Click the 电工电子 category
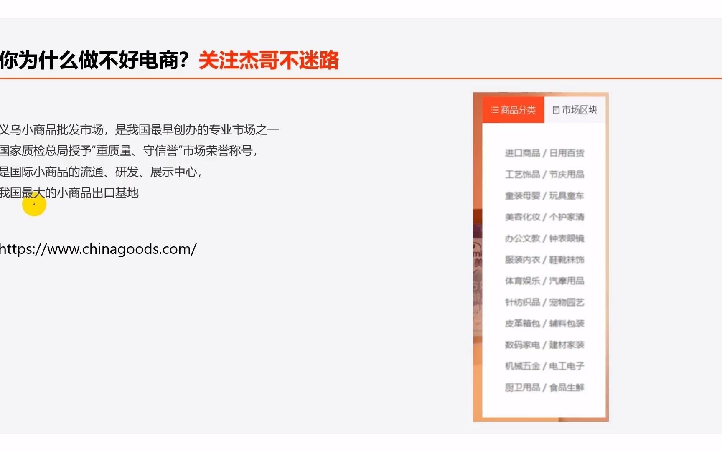The width and height of the screenshot is (722, 451). click(567, 366)
